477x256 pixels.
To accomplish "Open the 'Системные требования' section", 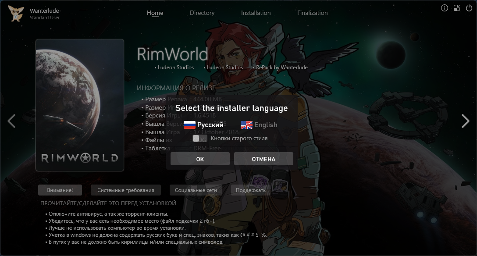I will [125, 190].
